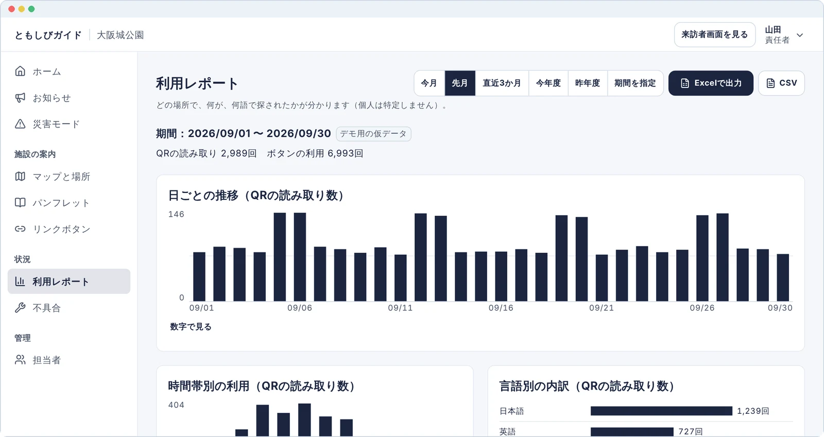Screen dimensions: 824x437
Task: Expand the 数字で見る details section
Action: point(191,327)
